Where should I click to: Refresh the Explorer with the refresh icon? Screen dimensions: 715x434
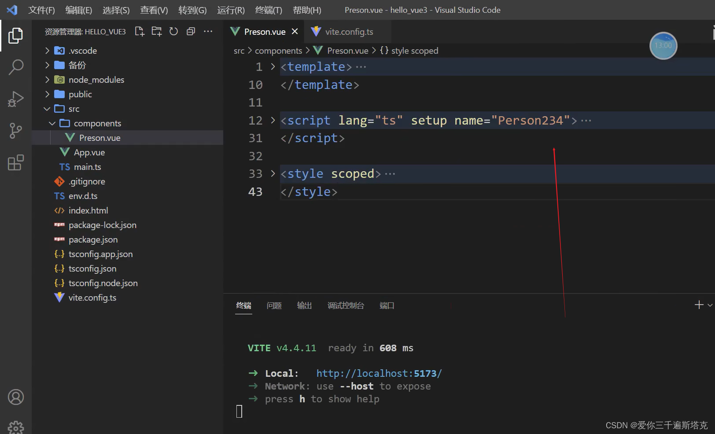tap(173, 31)
